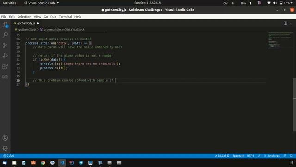Change encoding via UTF-8 indicator
This screenshot has width=296, height=167.
click(x=251, y=156)
